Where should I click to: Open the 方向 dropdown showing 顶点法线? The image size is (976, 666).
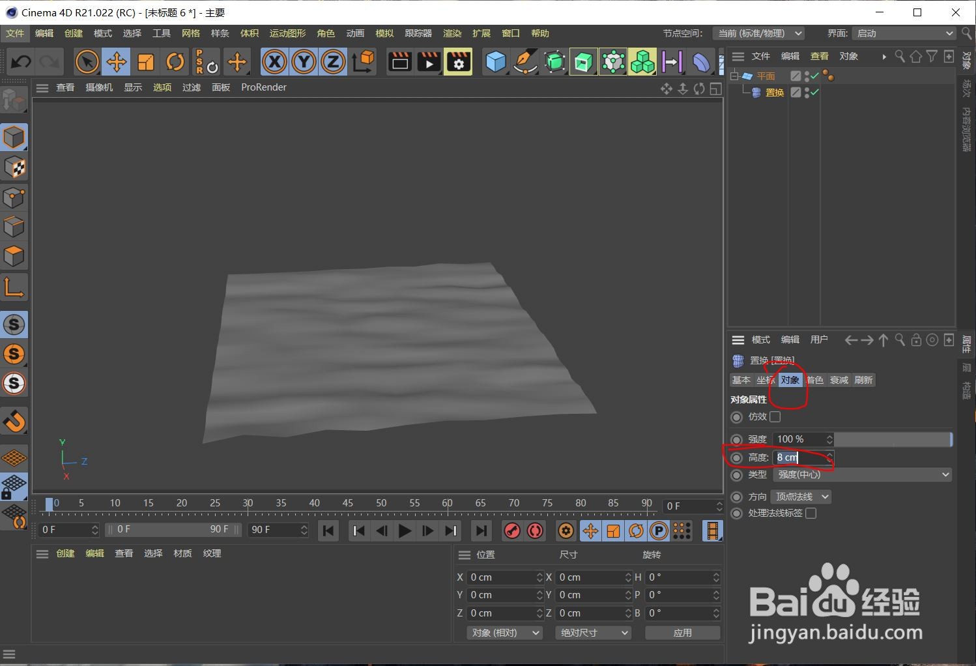(x=801, y=497)
